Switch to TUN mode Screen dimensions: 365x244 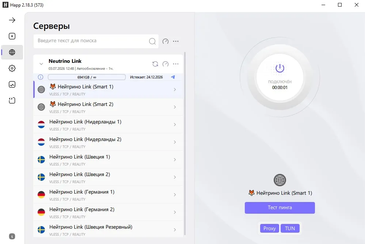tap(290, 228)
